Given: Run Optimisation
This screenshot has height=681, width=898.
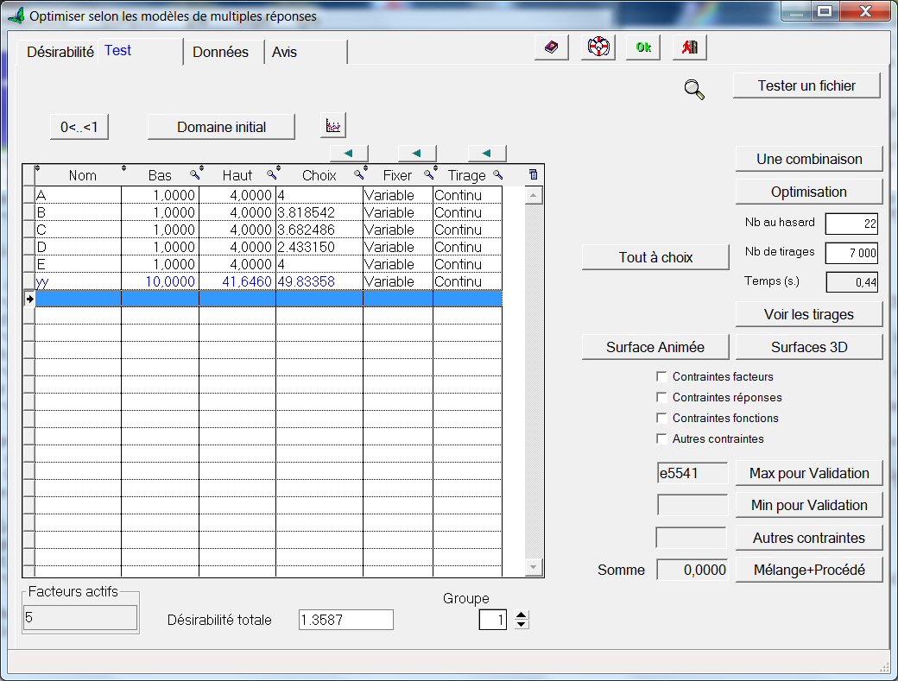Looking at the screenshot, I should click(x=808, y=191).
